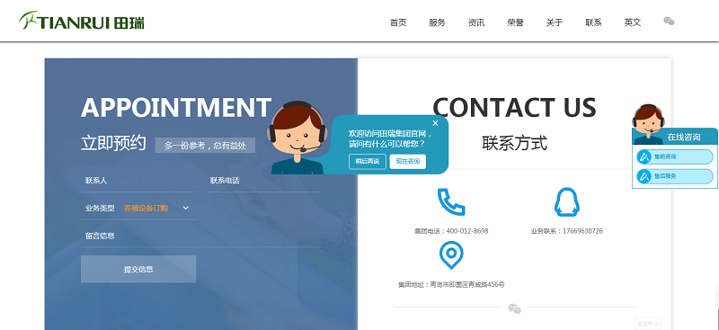Screen dimensions: 719x330
Task: Click the 业务联系：17669630726 text
Action: tap(567, 231)
